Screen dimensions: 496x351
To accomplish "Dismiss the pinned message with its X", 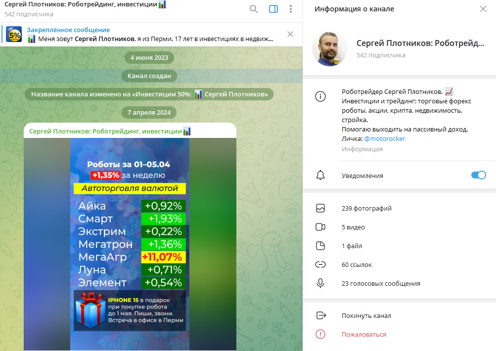I will (x=290, y=34).
